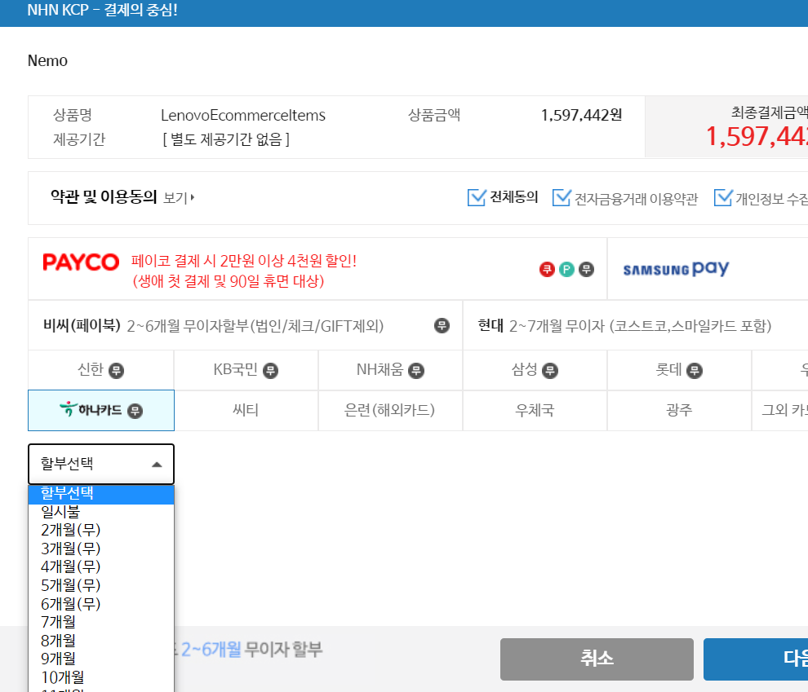Viewport: 808px width, 692px height.
Task: Click the LenovoEcommerceItems product name
Action: click(x=243, y=115)
